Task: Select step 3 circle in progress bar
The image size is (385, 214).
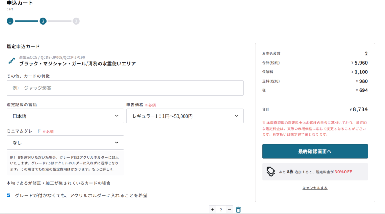Action: click(76, 21)
